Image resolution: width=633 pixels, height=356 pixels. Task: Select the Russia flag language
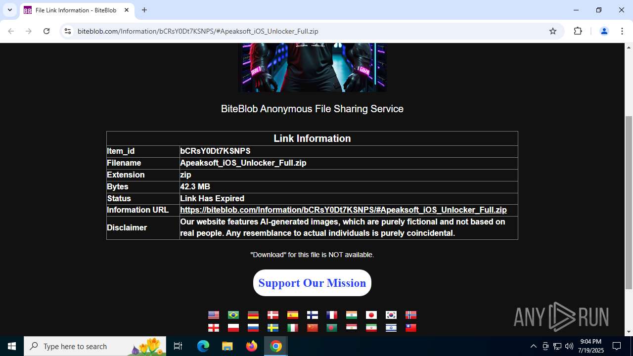(253, 328)
